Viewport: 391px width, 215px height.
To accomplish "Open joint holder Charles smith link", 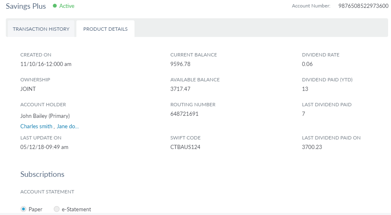I will coord(37,127).
